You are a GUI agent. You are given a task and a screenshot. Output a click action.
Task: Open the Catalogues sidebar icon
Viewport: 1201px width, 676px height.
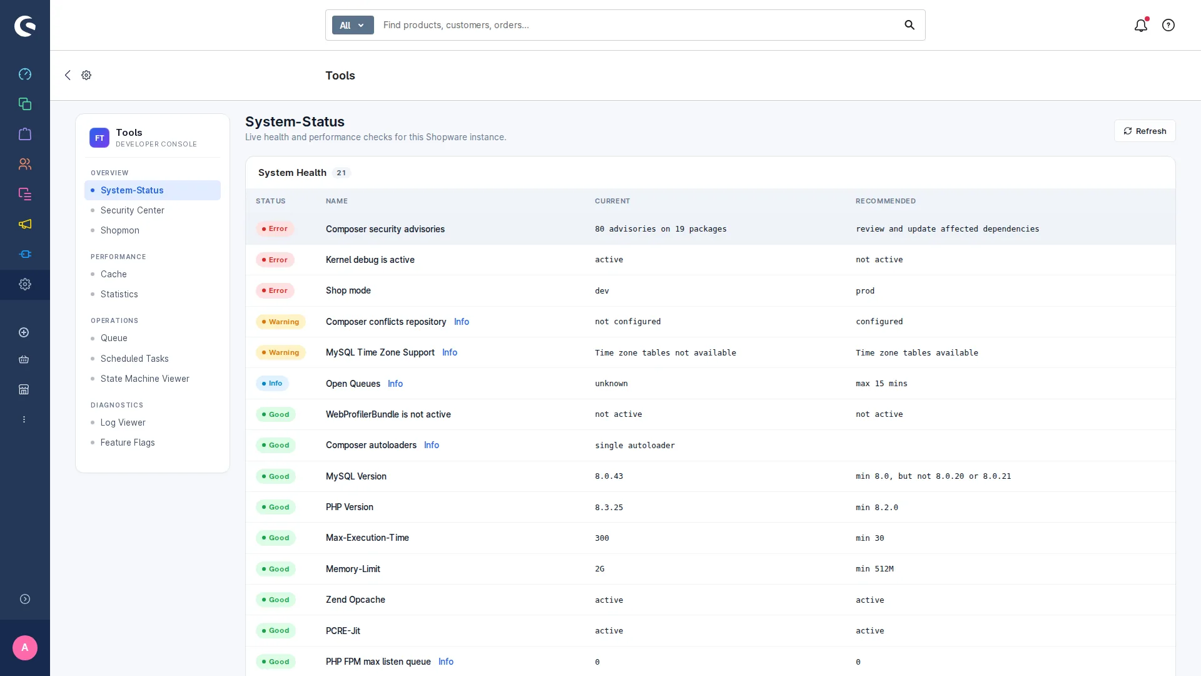[25, 104]
